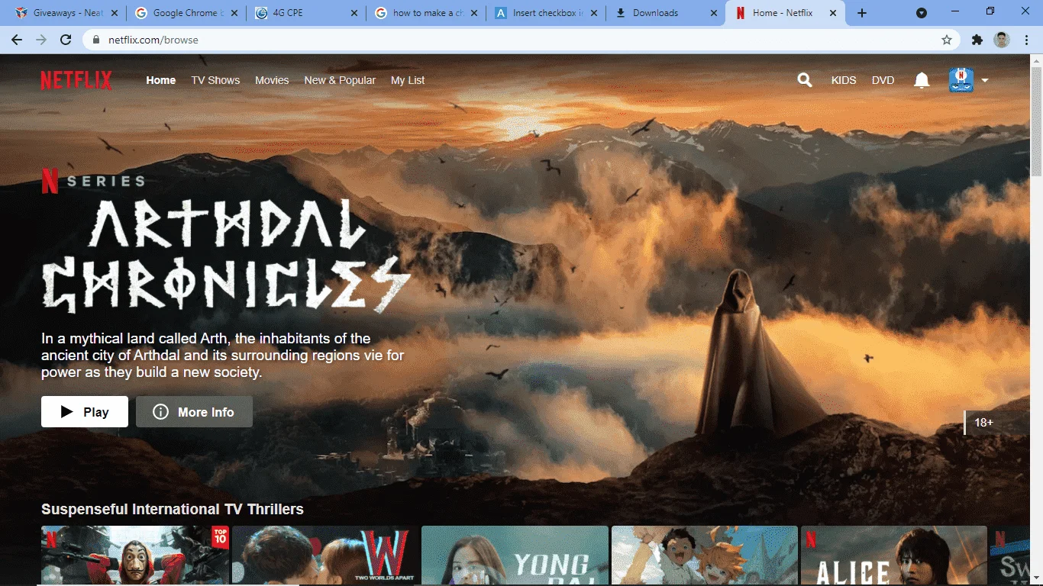Open Netflix search with the magnifier icon
Screen dimensions: 1043x586
(x=805, y=80)
